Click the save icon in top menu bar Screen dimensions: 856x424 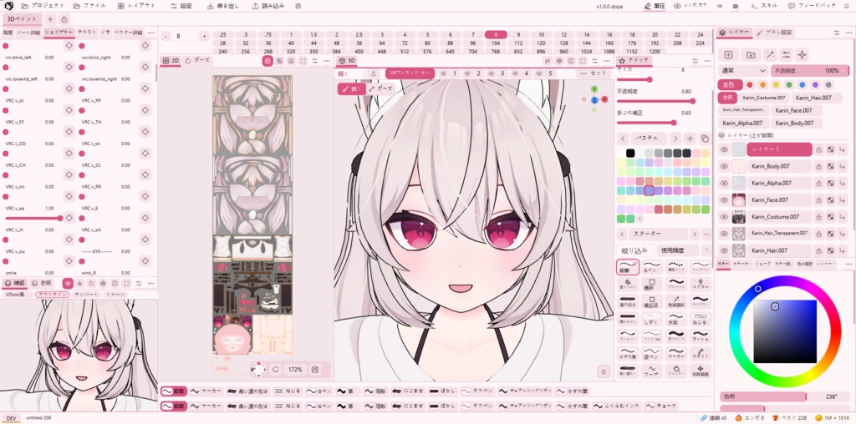point(298,6)
